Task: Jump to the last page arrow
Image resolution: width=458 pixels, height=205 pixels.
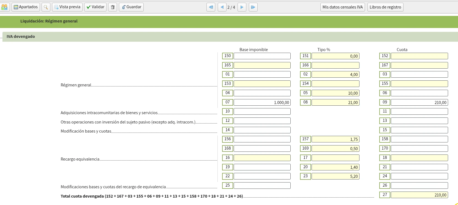Action: [253, 7]
